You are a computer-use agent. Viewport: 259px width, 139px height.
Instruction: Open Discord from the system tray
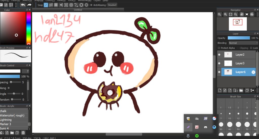pos(205,127)
